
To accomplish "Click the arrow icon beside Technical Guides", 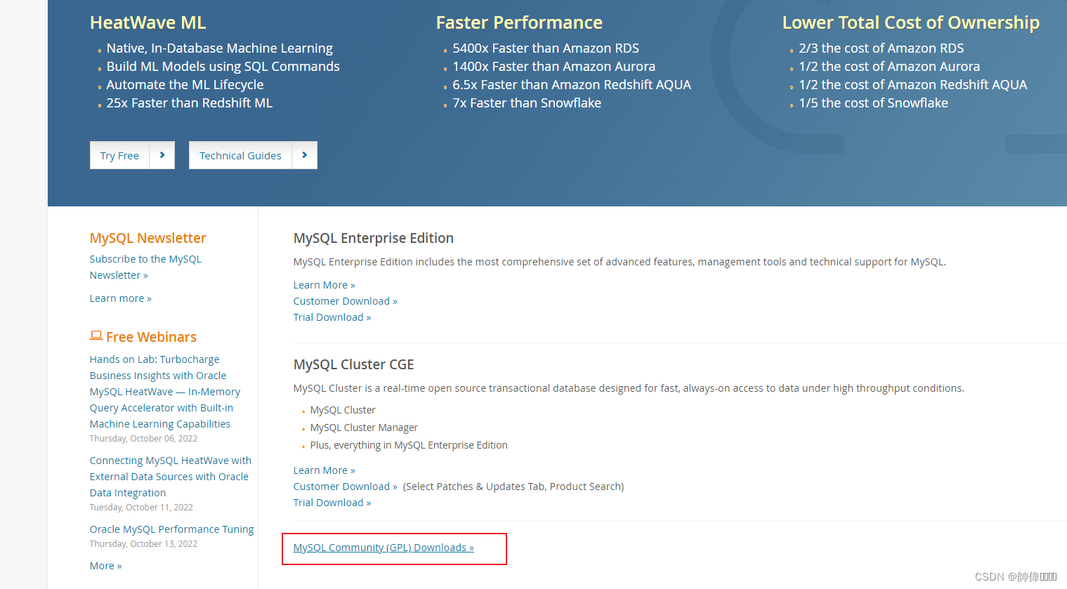I will 304,155.
